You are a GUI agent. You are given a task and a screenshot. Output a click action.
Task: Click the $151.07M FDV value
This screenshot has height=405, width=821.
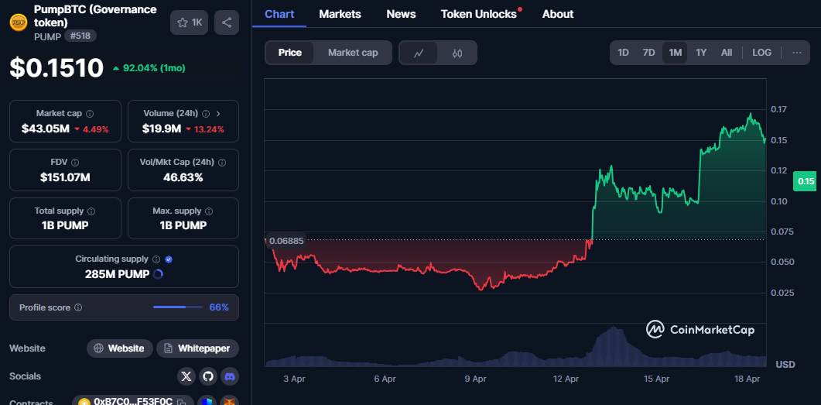(x=65, y=177)
